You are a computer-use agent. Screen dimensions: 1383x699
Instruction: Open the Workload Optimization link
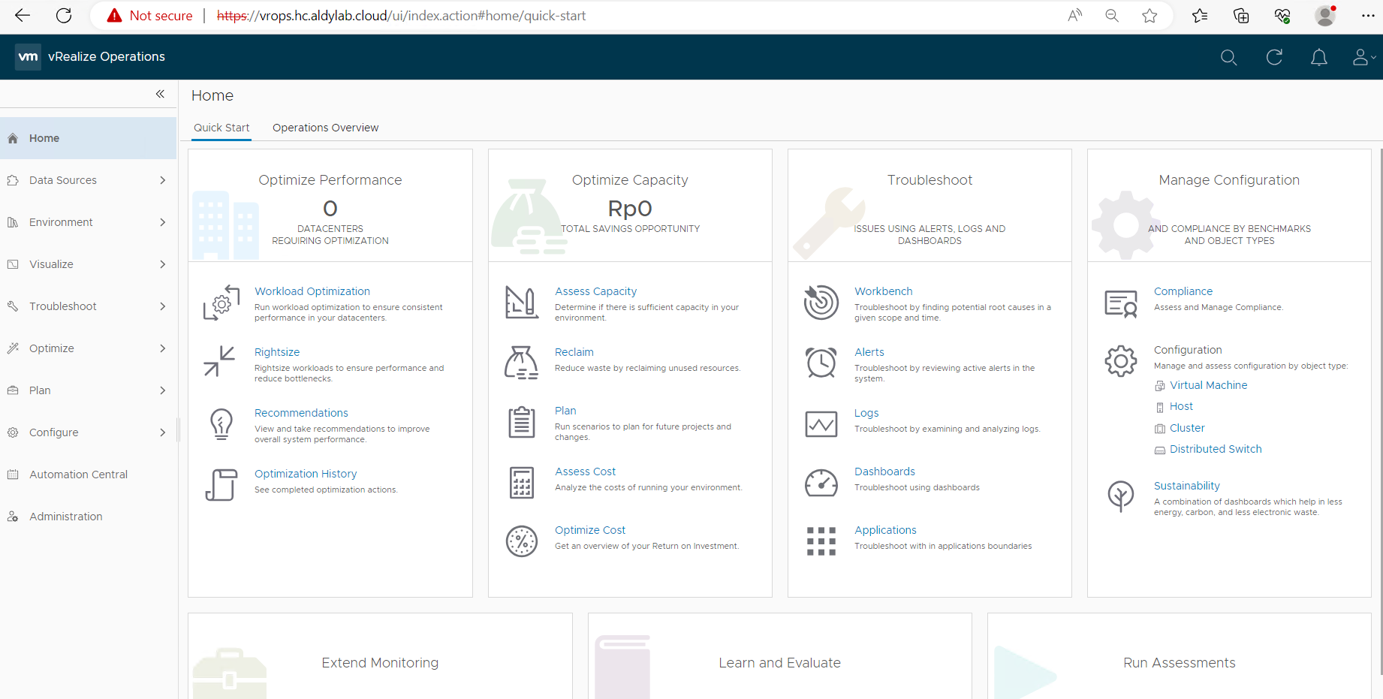click(x=312, y=291)
